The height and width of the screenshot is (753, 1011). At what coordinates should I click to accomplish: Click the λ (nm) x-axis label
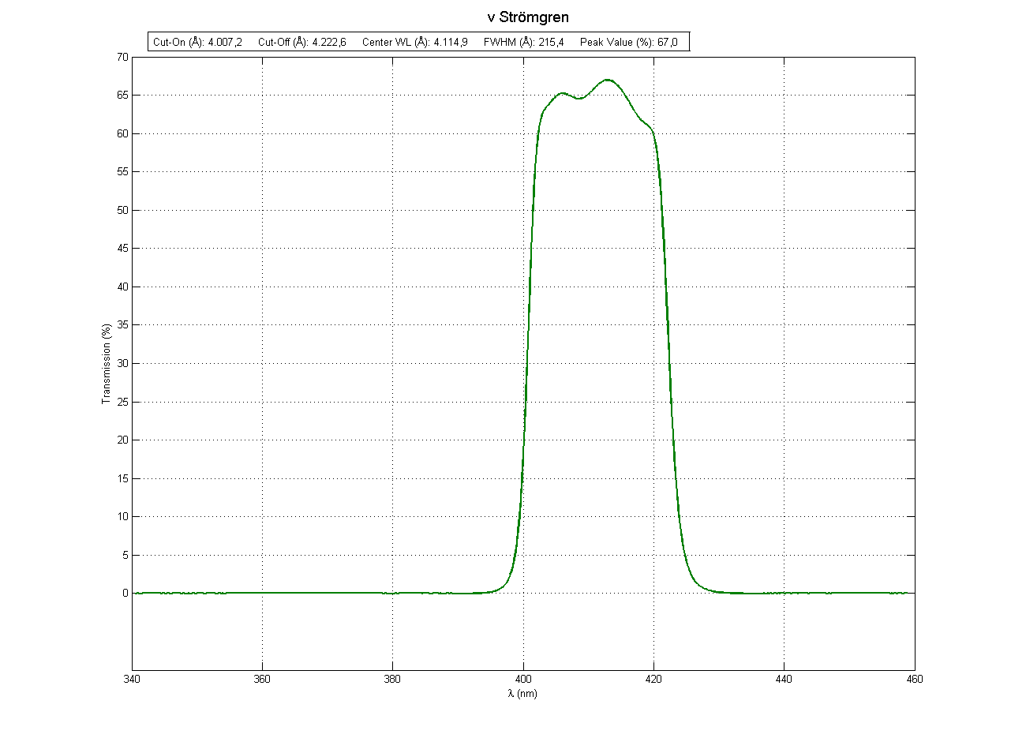[x=522, y=693]
